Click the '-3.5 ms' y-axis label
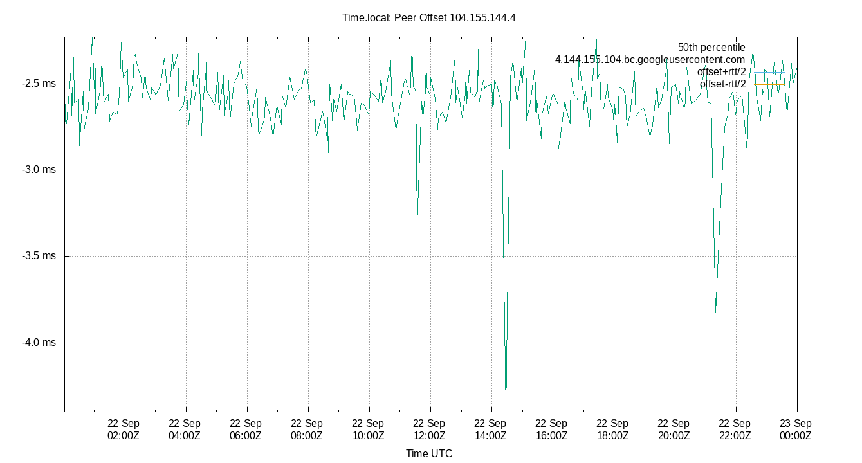 (39, 256)
